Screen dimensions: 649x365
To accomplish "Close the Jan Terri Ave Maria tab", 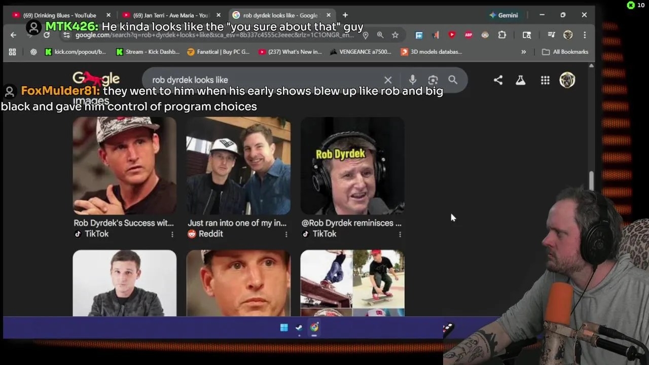I will coord(219,15).
